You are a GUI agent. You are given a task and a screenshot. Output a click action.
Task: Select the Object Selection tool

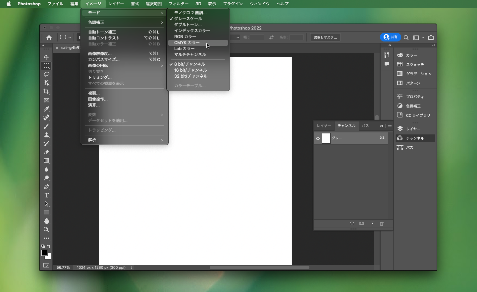coord(46,83)
